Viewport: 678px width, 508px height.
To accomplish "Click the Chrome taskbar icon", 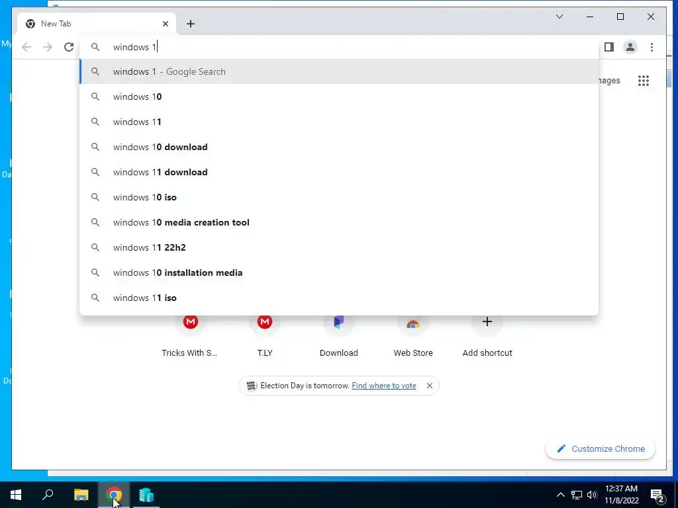I will coord(114,495).
